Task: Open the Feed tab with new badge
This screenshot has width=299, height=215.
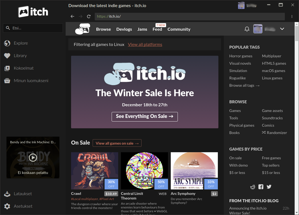Action: 157,29
